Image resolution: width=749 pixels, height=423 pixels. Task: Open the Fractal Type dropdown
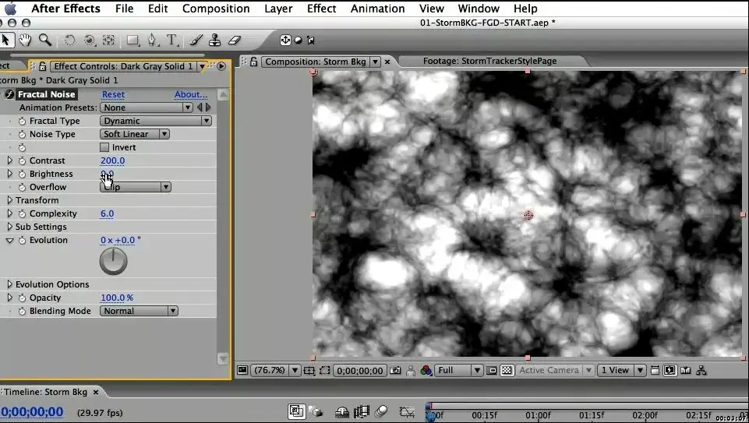coord(156,121)
